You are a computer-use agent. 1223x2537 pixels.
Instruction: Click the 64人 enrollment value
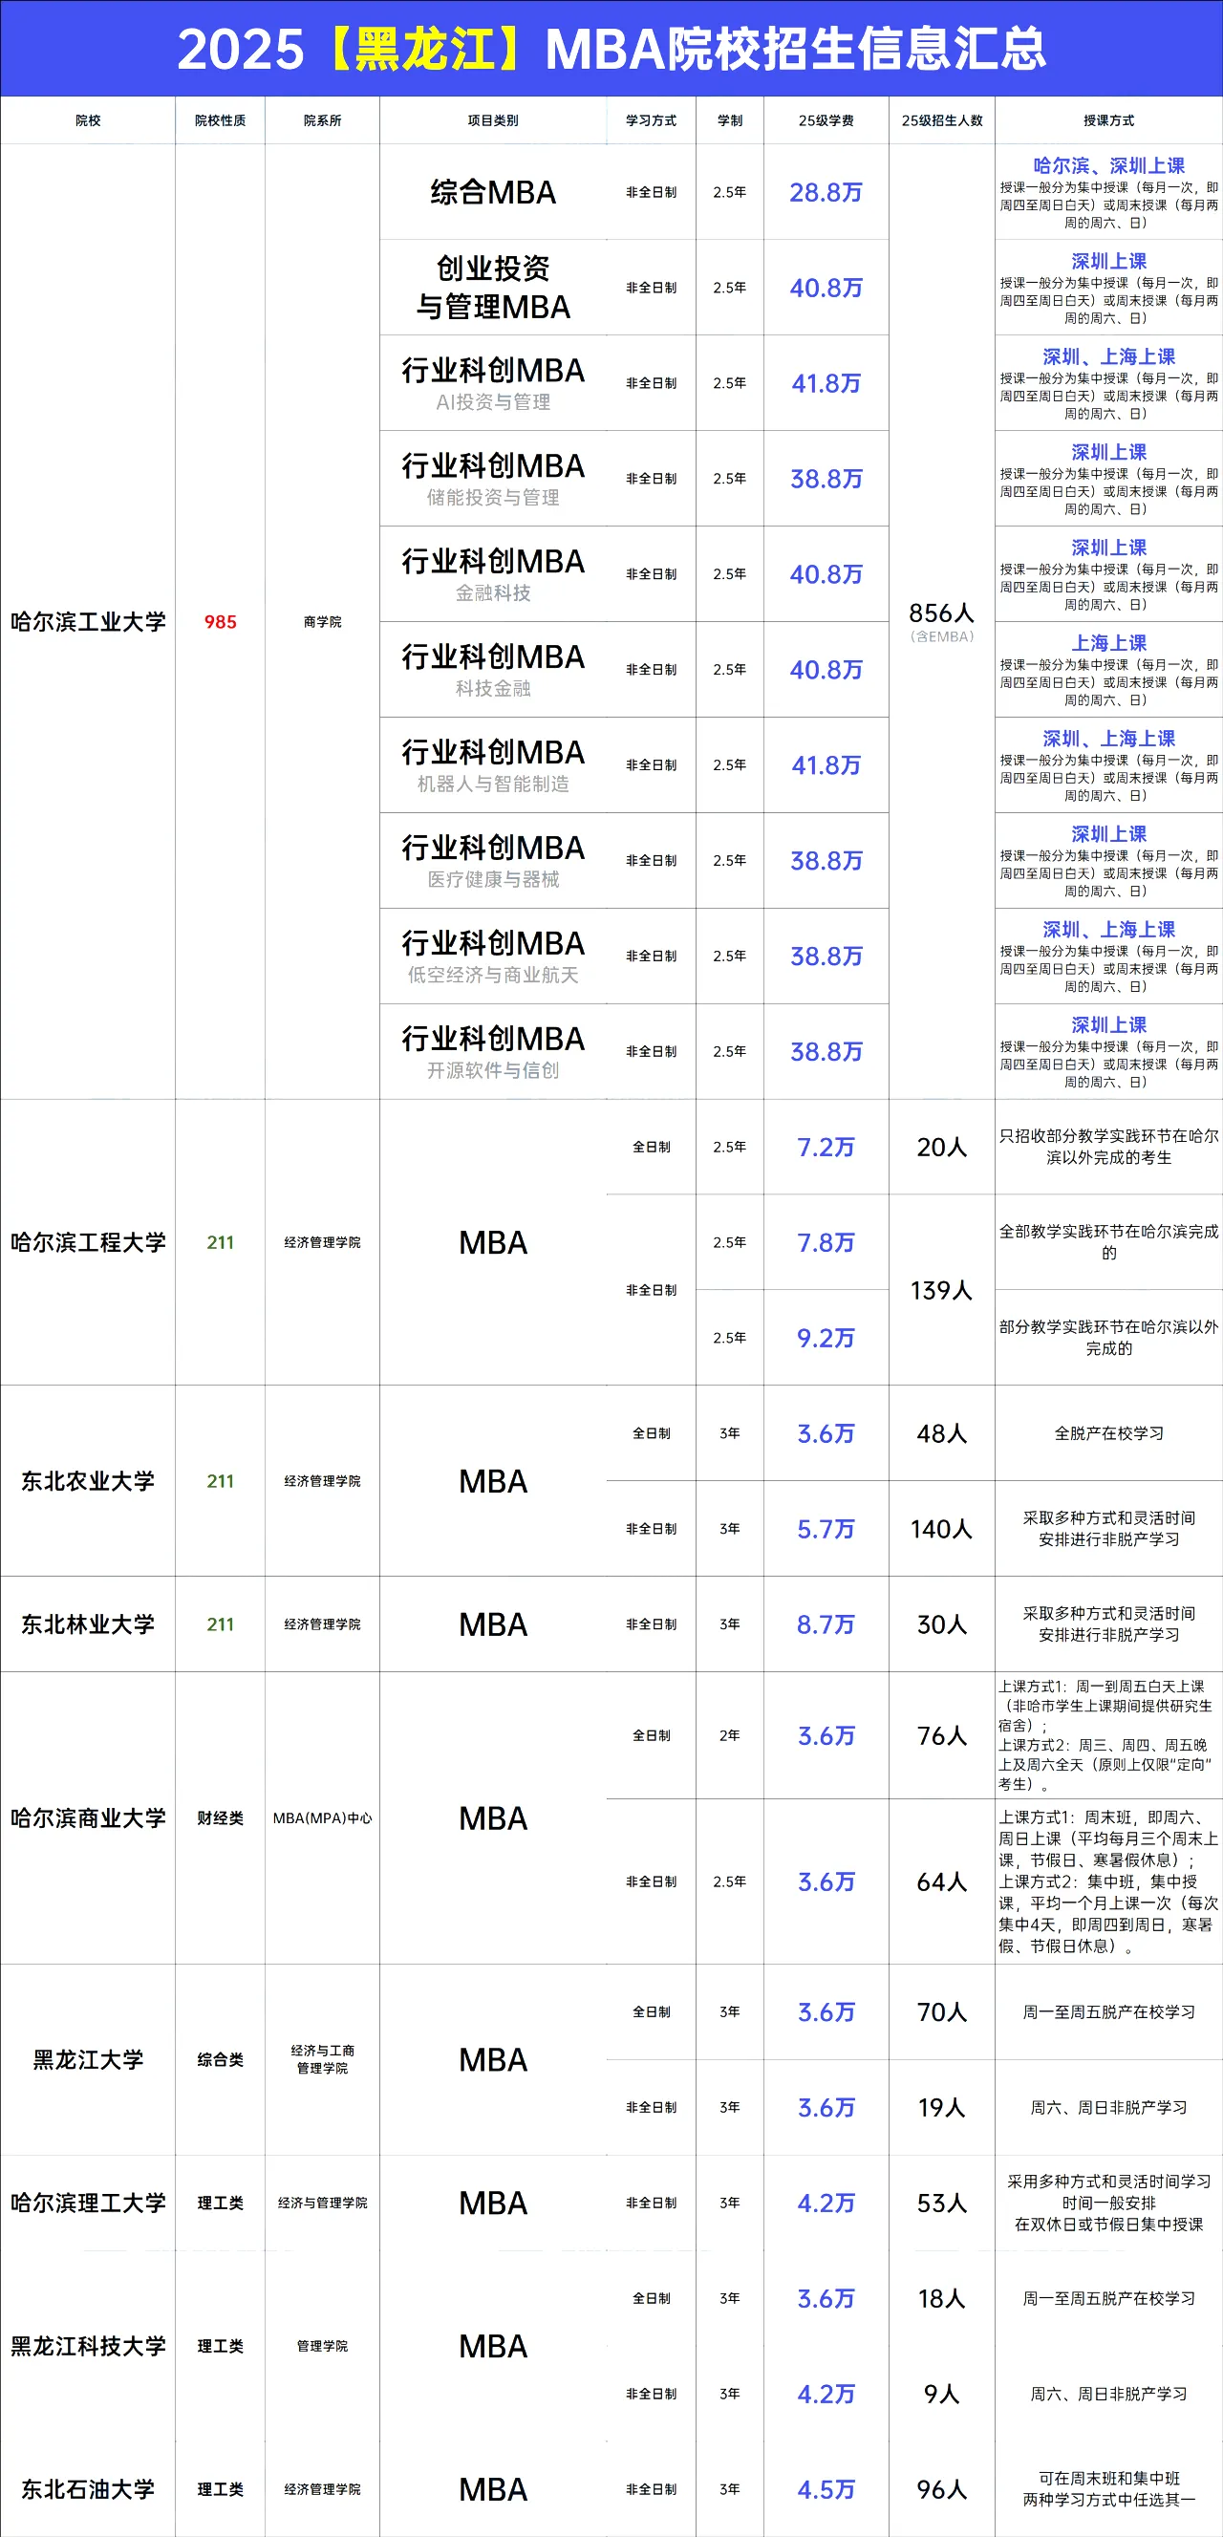[942, 1882]
